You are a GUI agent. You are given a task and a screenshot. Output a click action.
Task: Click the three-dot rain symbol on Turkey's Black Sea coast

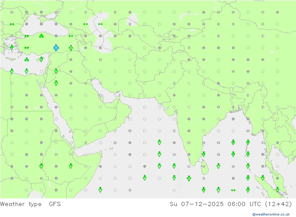click(x=41, y=36)
